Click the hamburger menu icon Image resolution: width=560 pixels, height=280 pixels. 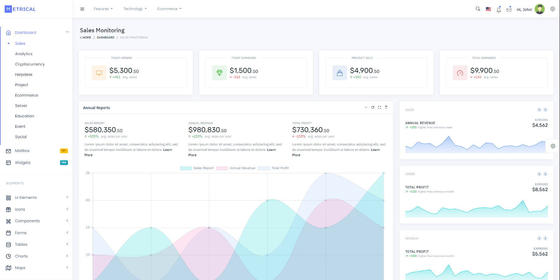(82, 9)
